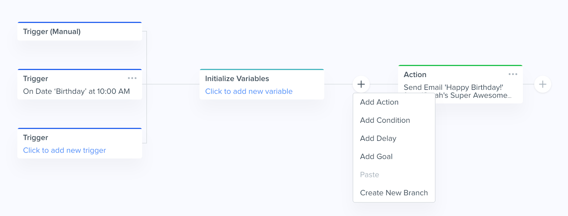Click the Paste menu option
Image resolution: width=568 pixels, height=216 pixels.
tap(370, 175)
